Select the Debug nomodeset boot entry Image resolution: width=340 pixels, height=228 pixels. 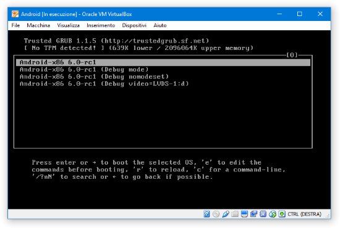tap(94, 76)
